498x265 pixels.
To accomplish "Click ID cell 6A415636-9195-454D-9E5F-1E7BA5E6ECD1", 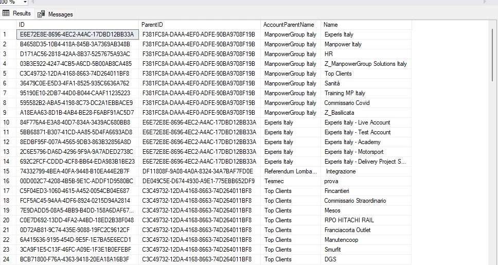I will point(77,240).
